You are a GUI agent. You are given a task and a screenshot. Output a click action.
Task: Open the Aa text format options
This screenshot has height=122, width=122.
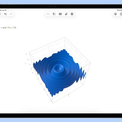pos(48,14)
